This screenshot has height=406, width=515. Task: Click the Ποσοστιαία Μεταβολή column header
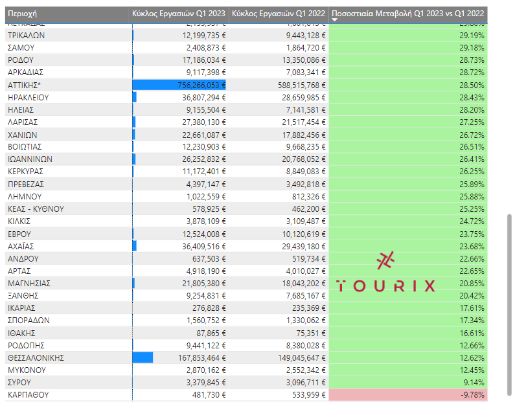407,12
